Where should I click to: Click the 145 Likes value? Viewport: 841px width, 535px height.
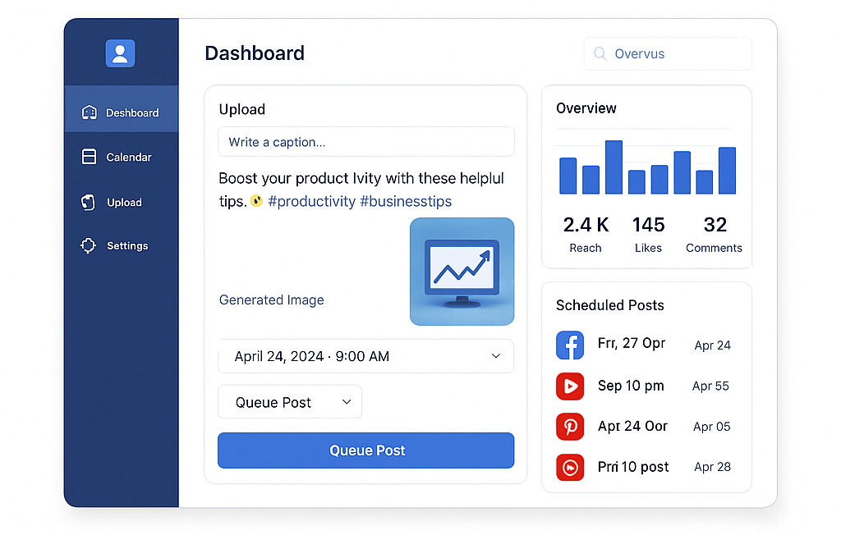(649, 225)
